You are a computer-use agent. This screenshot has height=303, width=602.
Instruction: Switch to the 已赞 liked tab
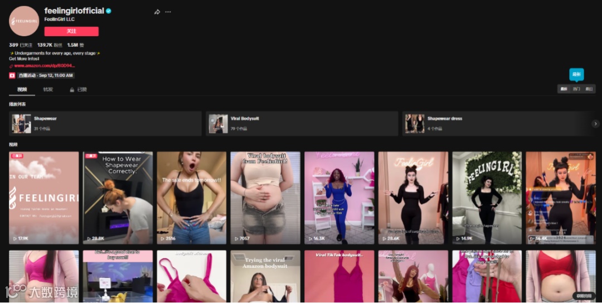pos(79,90)
